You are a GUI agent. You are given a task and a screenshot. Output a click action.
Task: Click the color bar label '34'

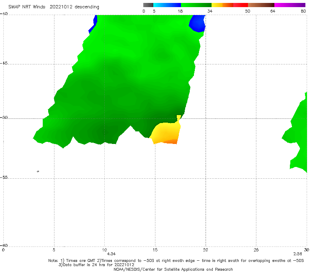[210, 11]
